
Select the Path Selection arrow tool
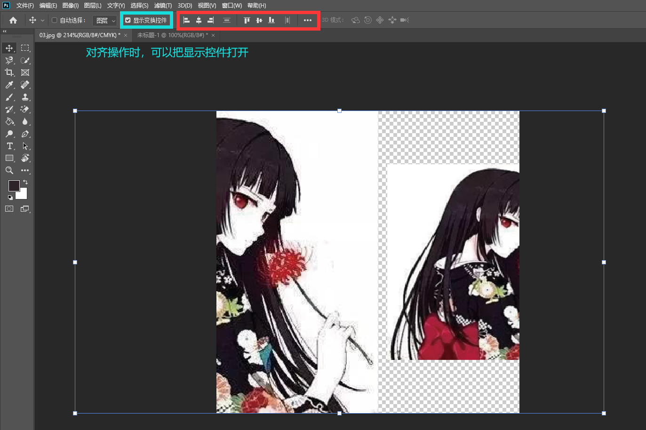pyautogui.click(x=25, y=146)
